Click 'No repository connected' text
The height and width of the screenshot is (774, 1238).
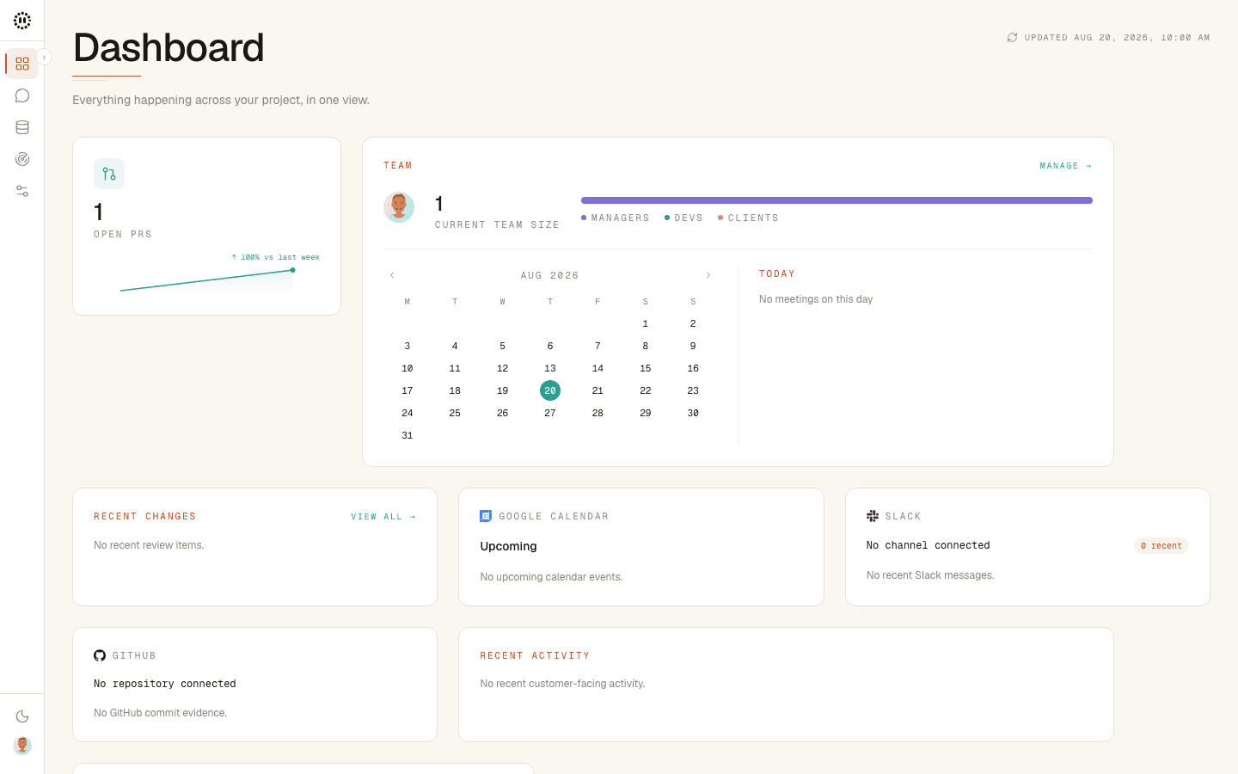165,684
